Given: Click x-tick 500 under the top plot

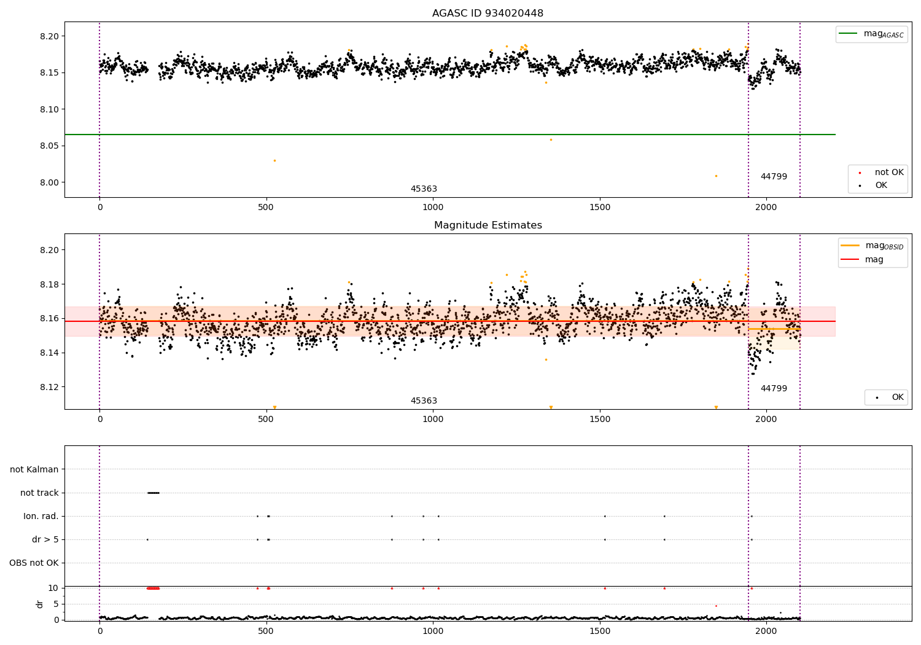Looking at the screenshot, I should (266, 208).
